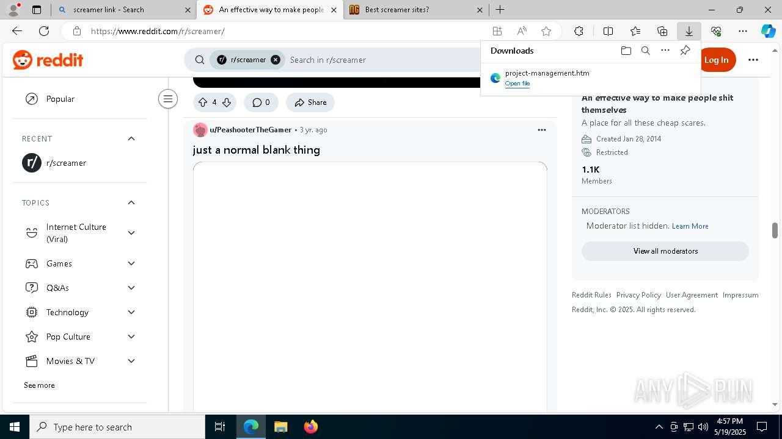The image size is (782, 439).
Task: Click the taskbar 'Type here to search' box
Action: click(117, 427)
